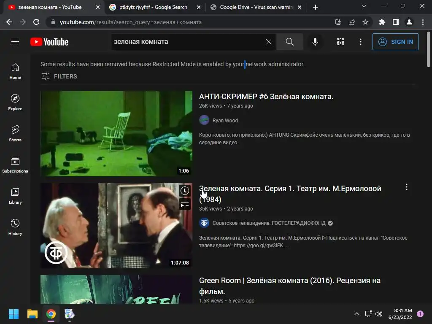The image size is (432, 324).
Task: Bookmark this page with the star
Action: pos(365,22)
